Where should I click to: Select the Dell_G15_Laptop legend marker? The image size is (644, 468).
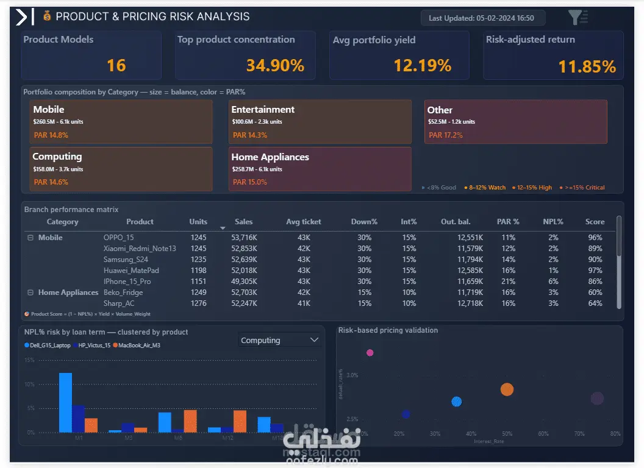[x=27, y=346]
